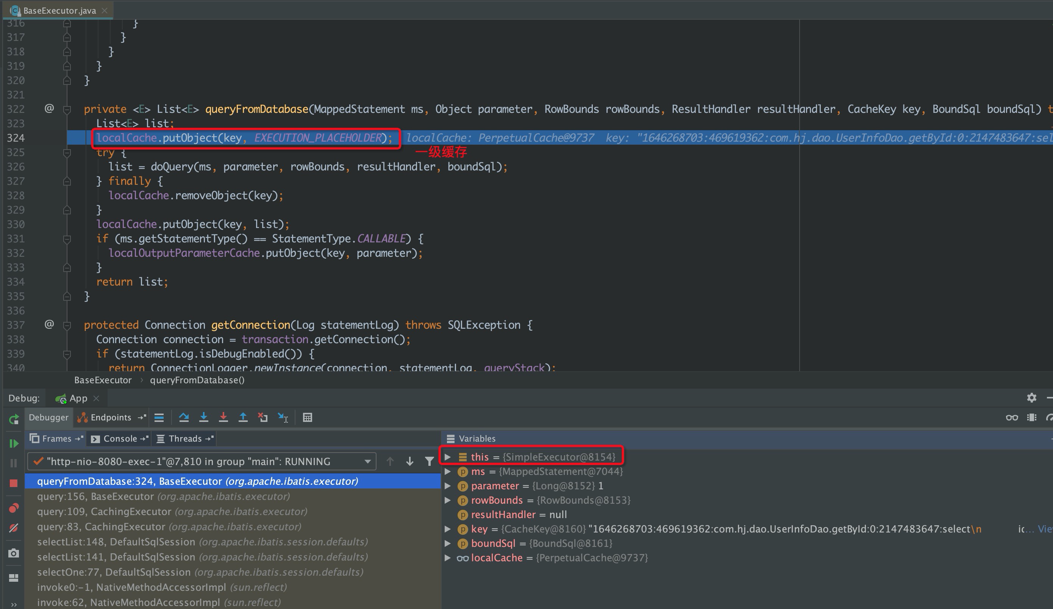Click the Run to Cursor icon

[283, 417]
